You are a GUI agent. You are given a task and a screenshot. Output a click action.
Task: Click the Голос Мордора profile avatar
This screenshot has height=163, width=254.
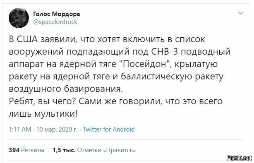pos(19,18)
